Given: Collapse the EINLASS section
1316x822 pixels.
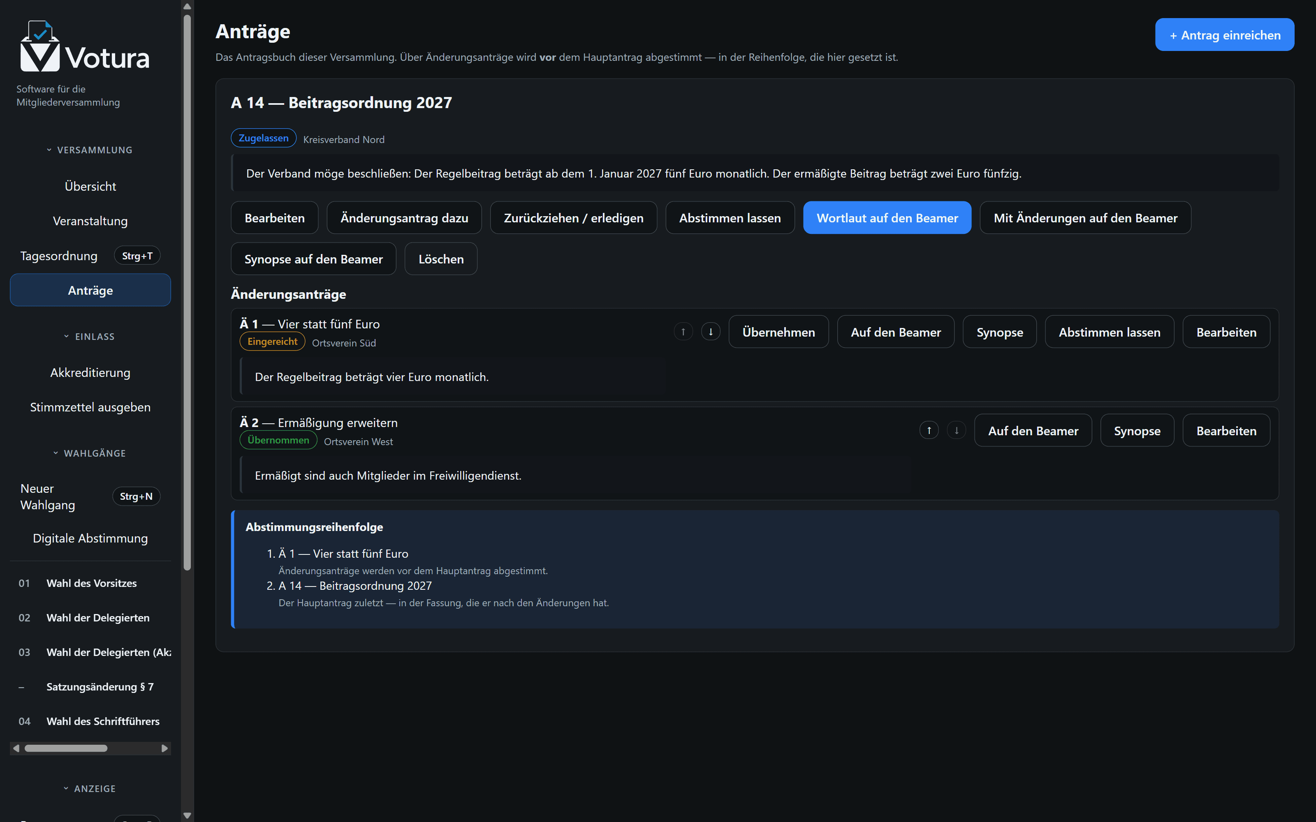Looking at the screenshot, I should 90,337.
